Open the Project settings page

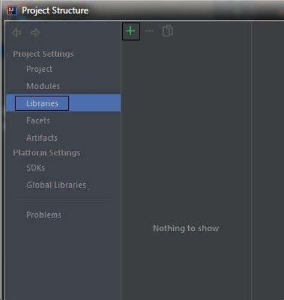pos(40,69)
